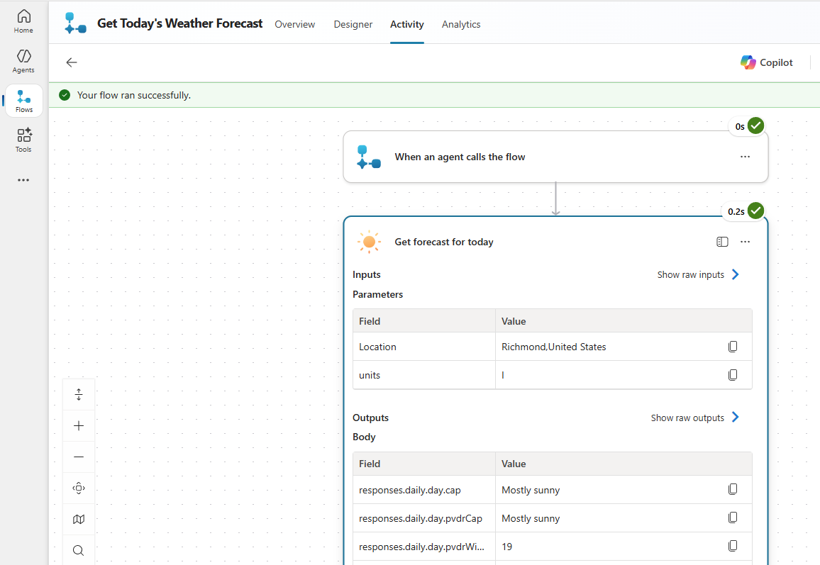820x565 pixels.
Task: Select the Activity tab
Action: [407, 25]
